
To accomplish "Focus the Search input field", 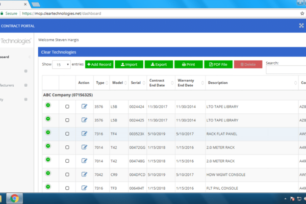I will pos(286,70).
